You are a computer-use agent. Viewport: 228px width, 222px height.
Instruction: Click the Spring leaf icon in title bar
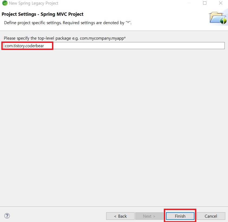pos(5,3)
